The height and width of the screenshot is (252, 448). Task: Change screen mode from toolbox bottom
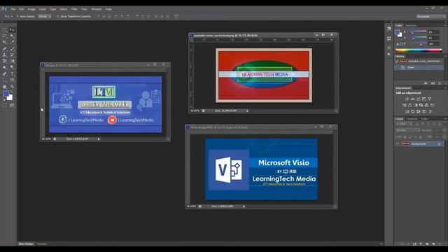click(12, 105)
